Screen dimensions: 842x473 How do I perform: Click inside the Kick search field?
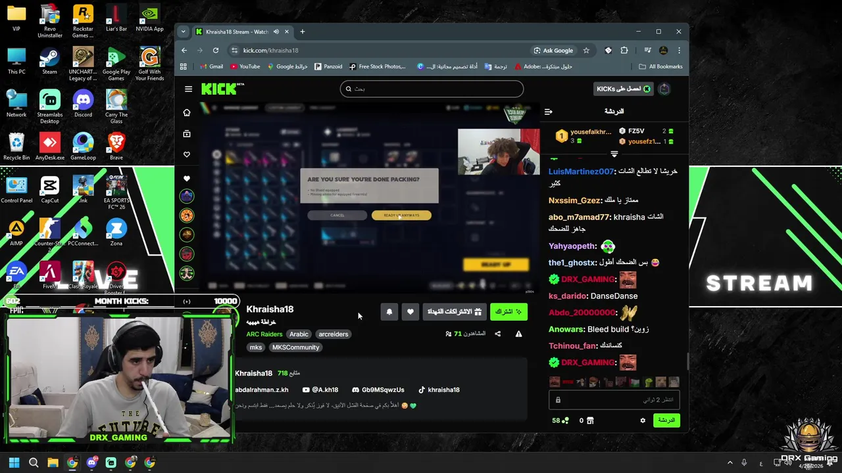pos(432,89)
